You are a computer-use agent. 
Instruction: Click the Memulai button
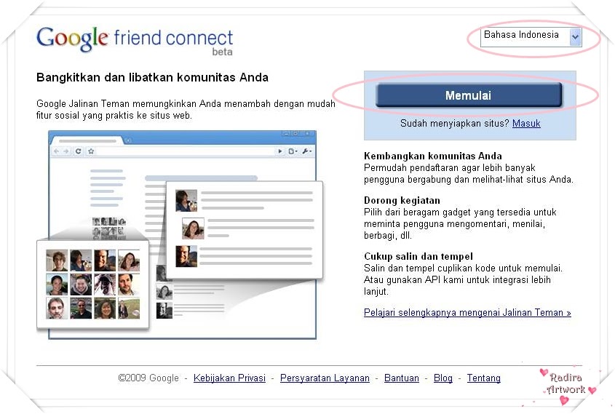(469, 95)
